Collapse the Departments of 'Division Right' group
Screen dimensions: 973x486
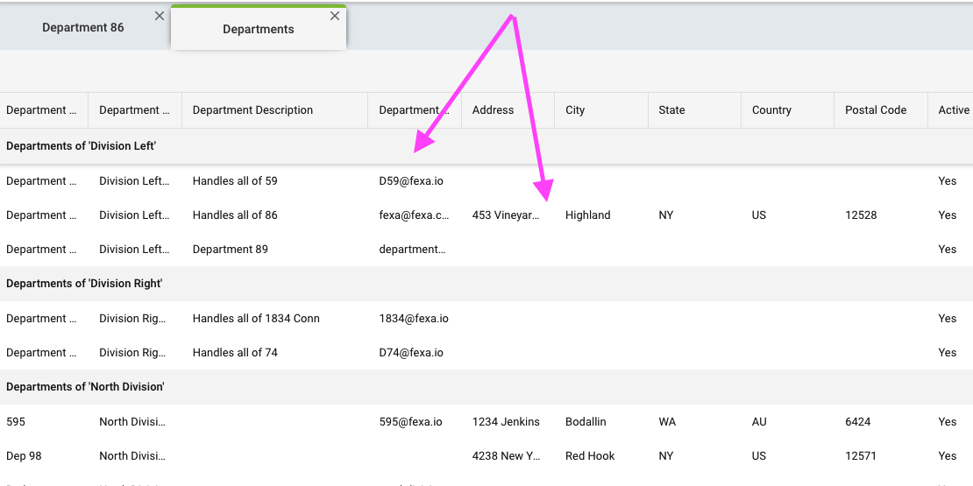click(84, 284)
